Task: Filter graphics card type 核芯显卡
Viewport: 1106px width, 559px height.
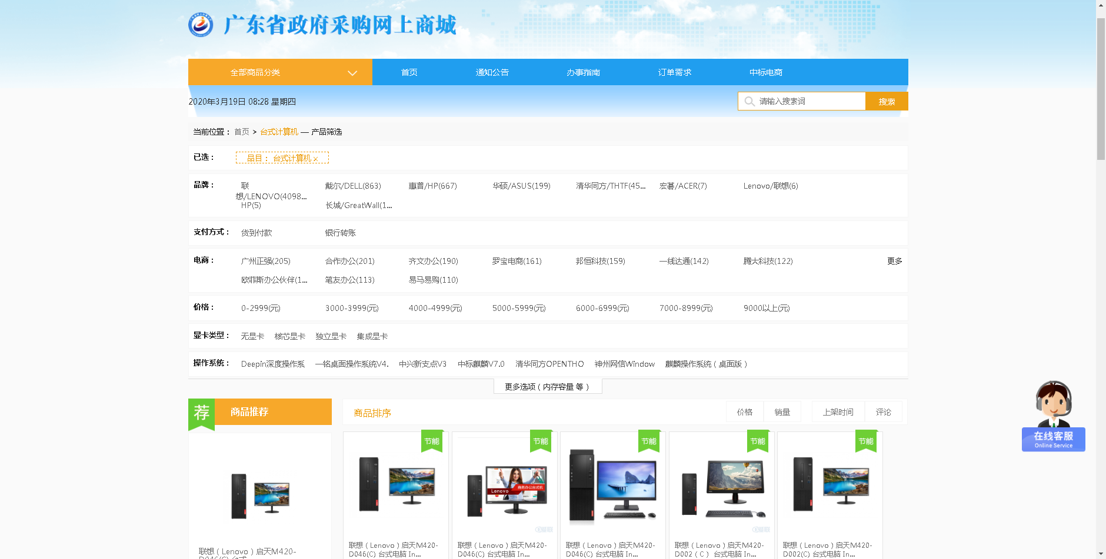Action: 290,336
